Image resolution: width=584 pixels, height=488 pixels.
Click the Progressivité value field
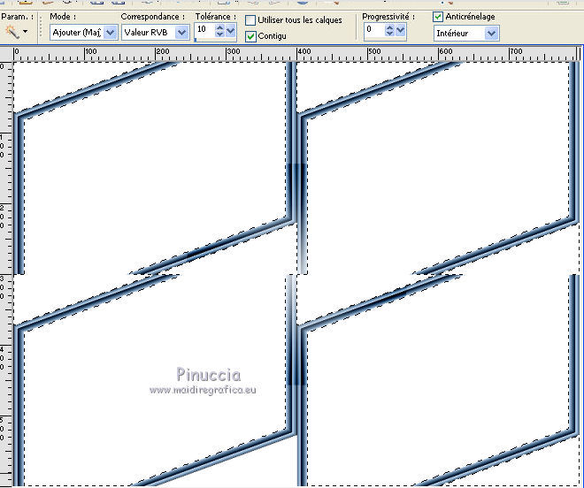[x=373, y=30]
